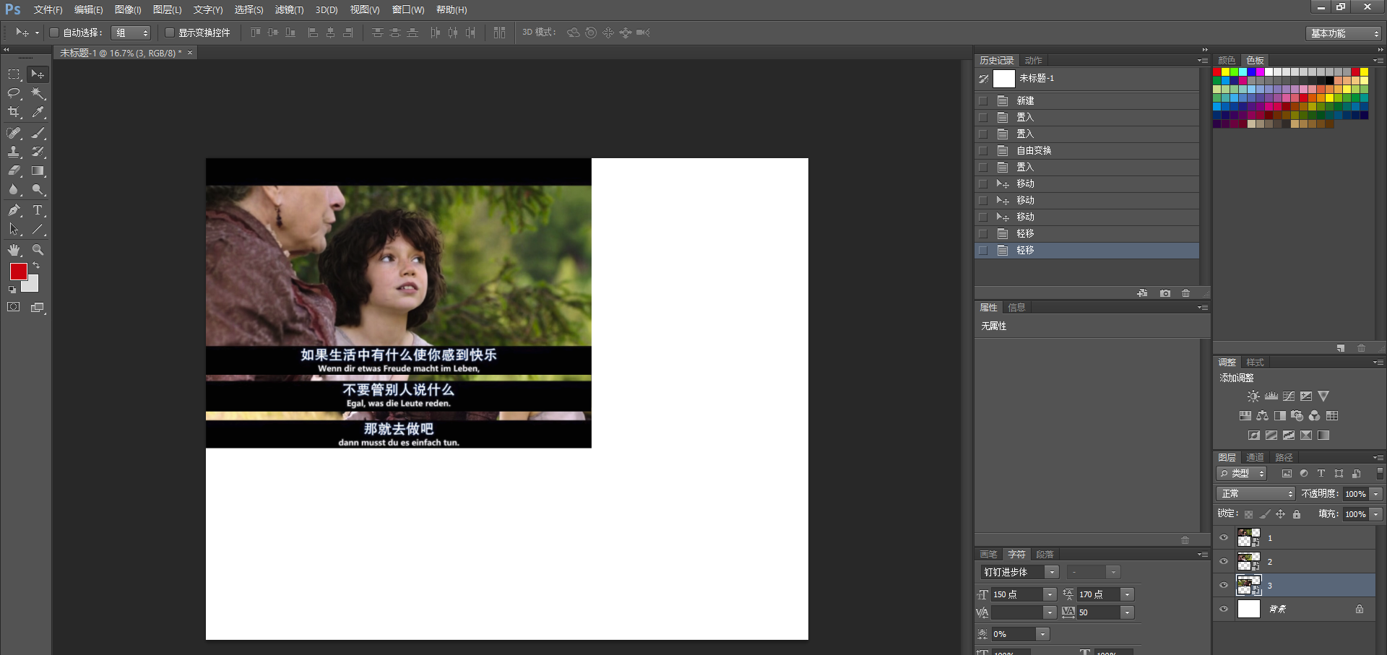This screenshot has width=1387, height=655.
Task: Select the Eraser tool
Action: click(14, 170)
